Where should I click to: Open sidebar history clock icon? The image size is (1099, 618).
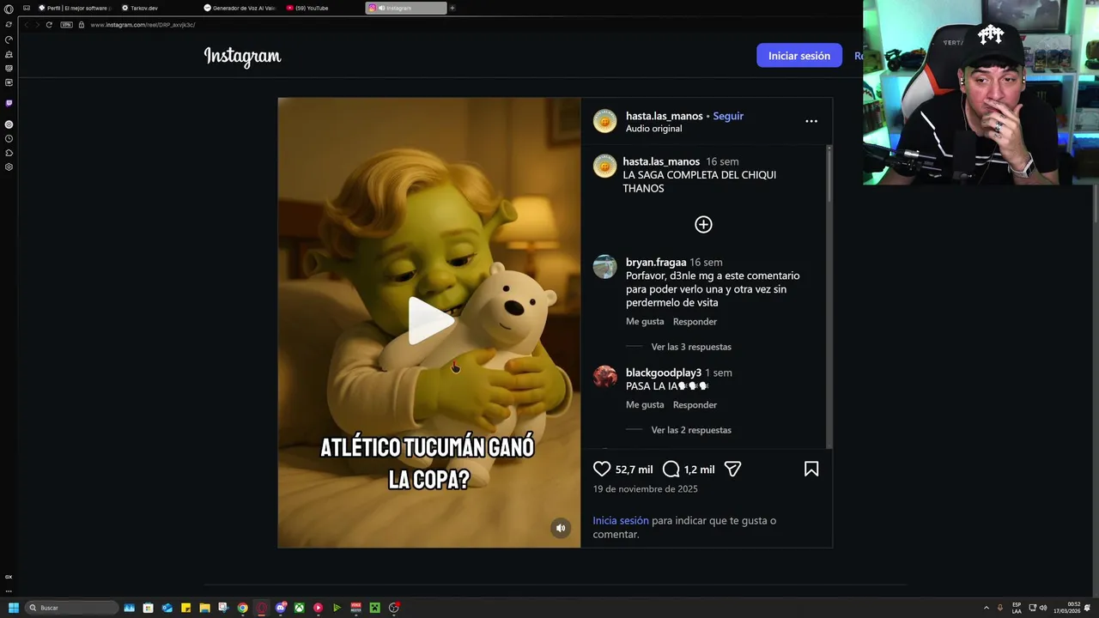click(x=9, y=138)
